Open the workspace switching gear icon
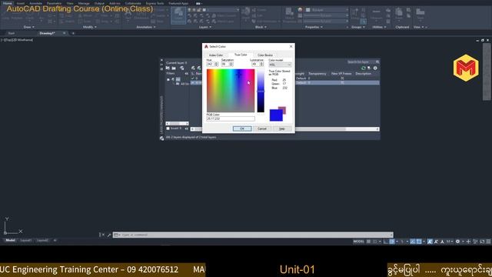This screenshot has width=492, height=277. [x=457, y=241]
